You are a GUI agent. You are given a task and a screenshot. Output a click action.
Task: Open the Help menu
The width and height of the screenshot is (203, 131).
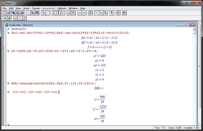82,8
